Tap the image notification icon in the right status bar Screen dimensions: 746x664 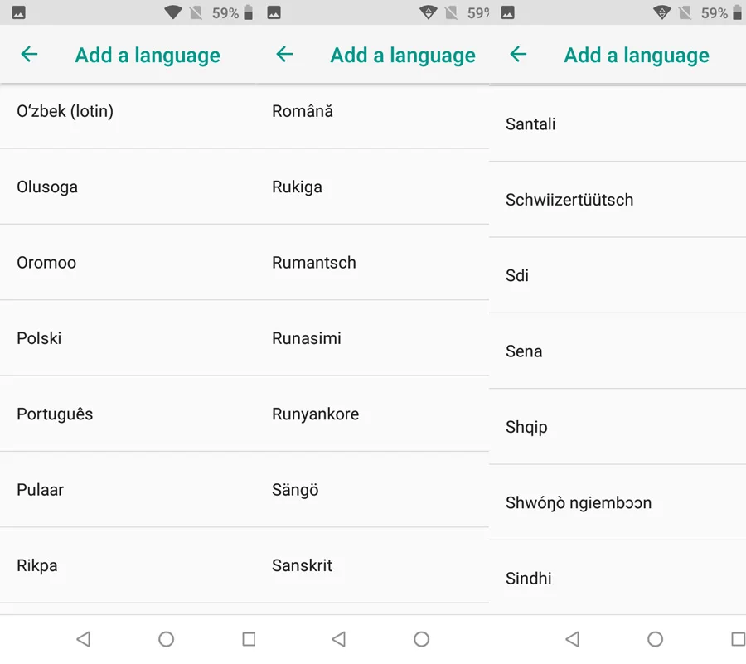pos(507,12)
